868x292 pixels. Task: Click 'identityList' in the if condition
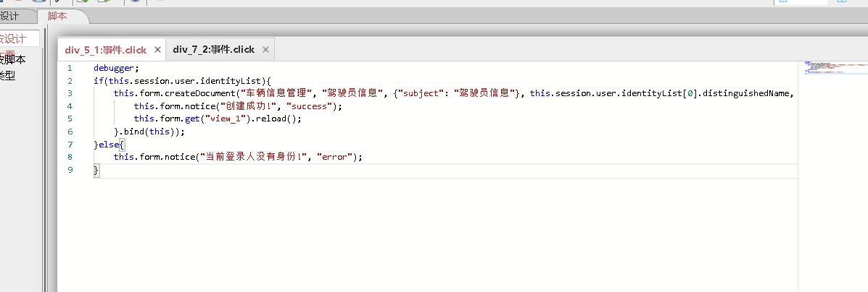231,81
